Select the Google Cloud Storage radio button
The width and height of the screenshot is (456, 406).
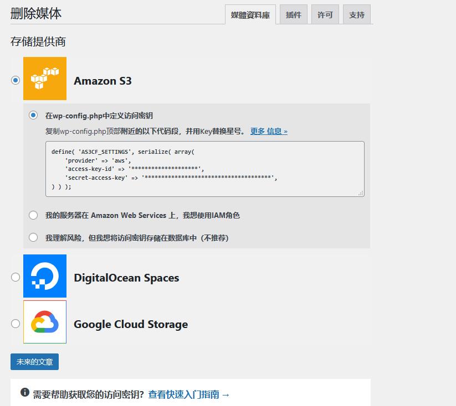[16, 324]
